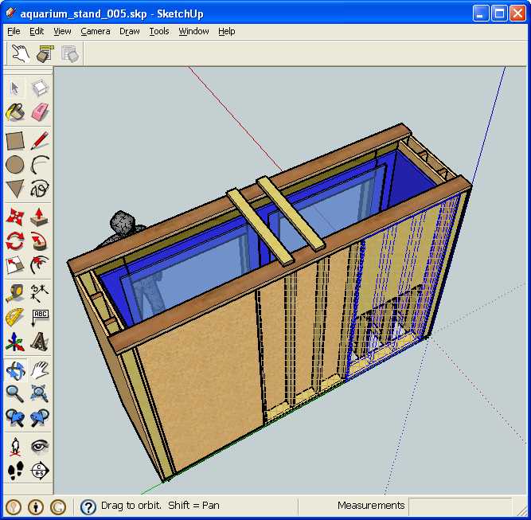Select the 3D Text tool

(40, 342)
